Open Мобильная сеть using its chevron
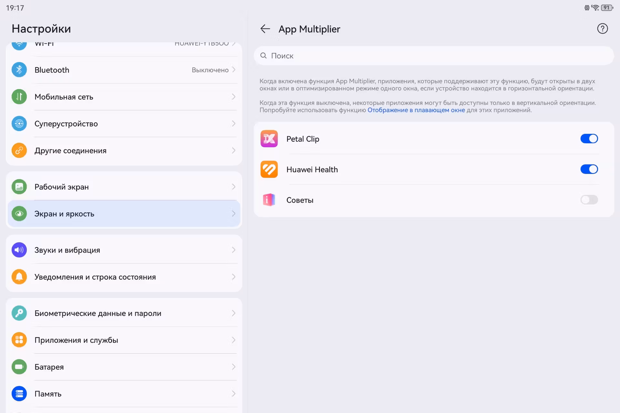620x413 pixels. [x=233, y=96]
